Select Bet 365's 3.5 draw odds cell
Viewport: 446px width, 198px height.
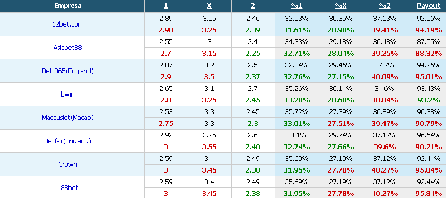(209, 77)
